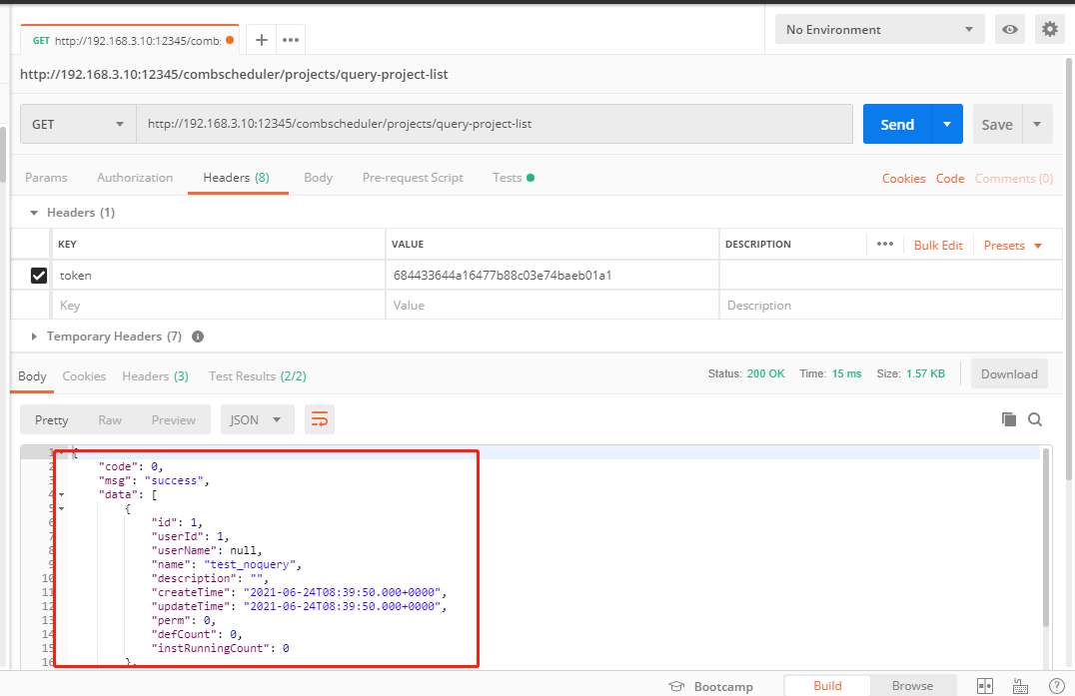
Task: Click the Save button
Action: tap(997, 124)
